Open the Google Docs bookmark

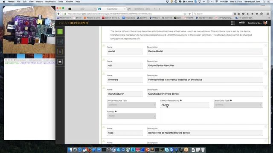click(x=128, y=18)
